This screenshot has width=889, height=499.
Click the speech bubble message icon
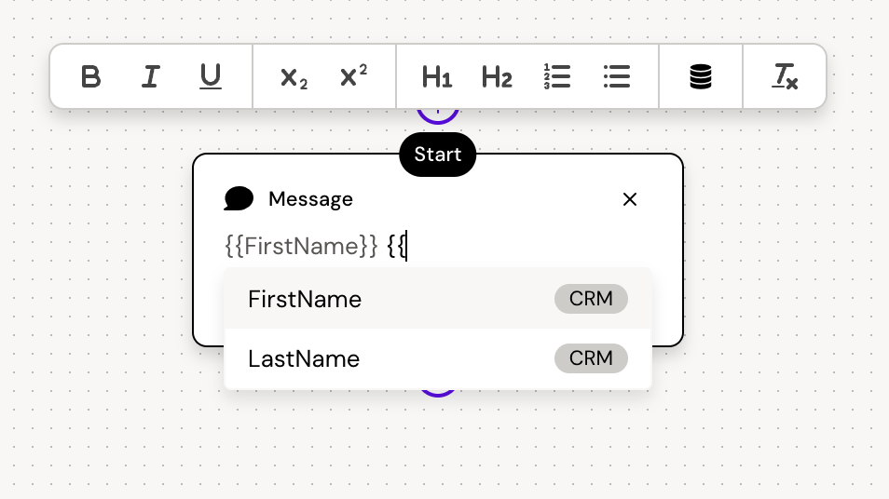239,198
